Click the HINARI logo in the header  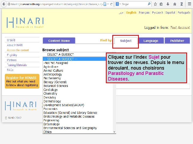pyautogui.click(x=25, y=23)
